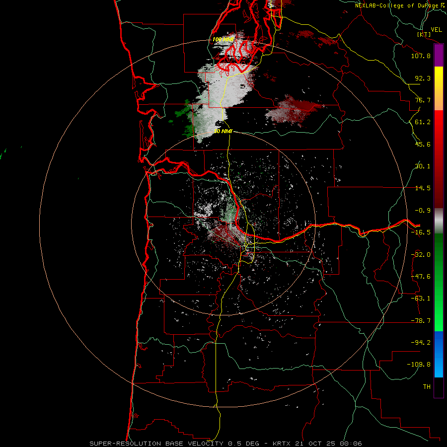This screenshot has height=447, width=447.
Task: Click the -109.8 value on the velocity scale
Action: (419, 365)
